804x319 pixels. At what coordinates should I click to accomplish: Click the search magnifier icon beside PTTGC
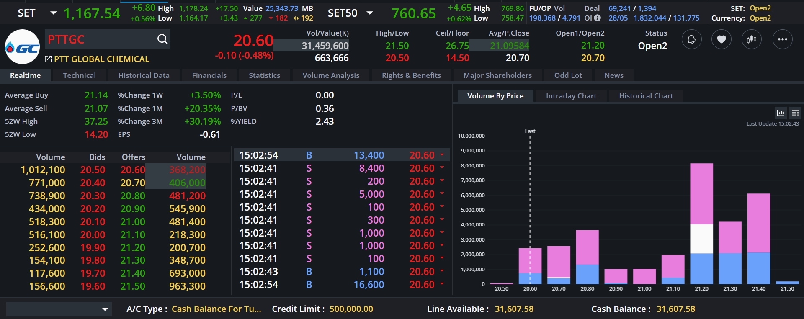click(162, 39)
